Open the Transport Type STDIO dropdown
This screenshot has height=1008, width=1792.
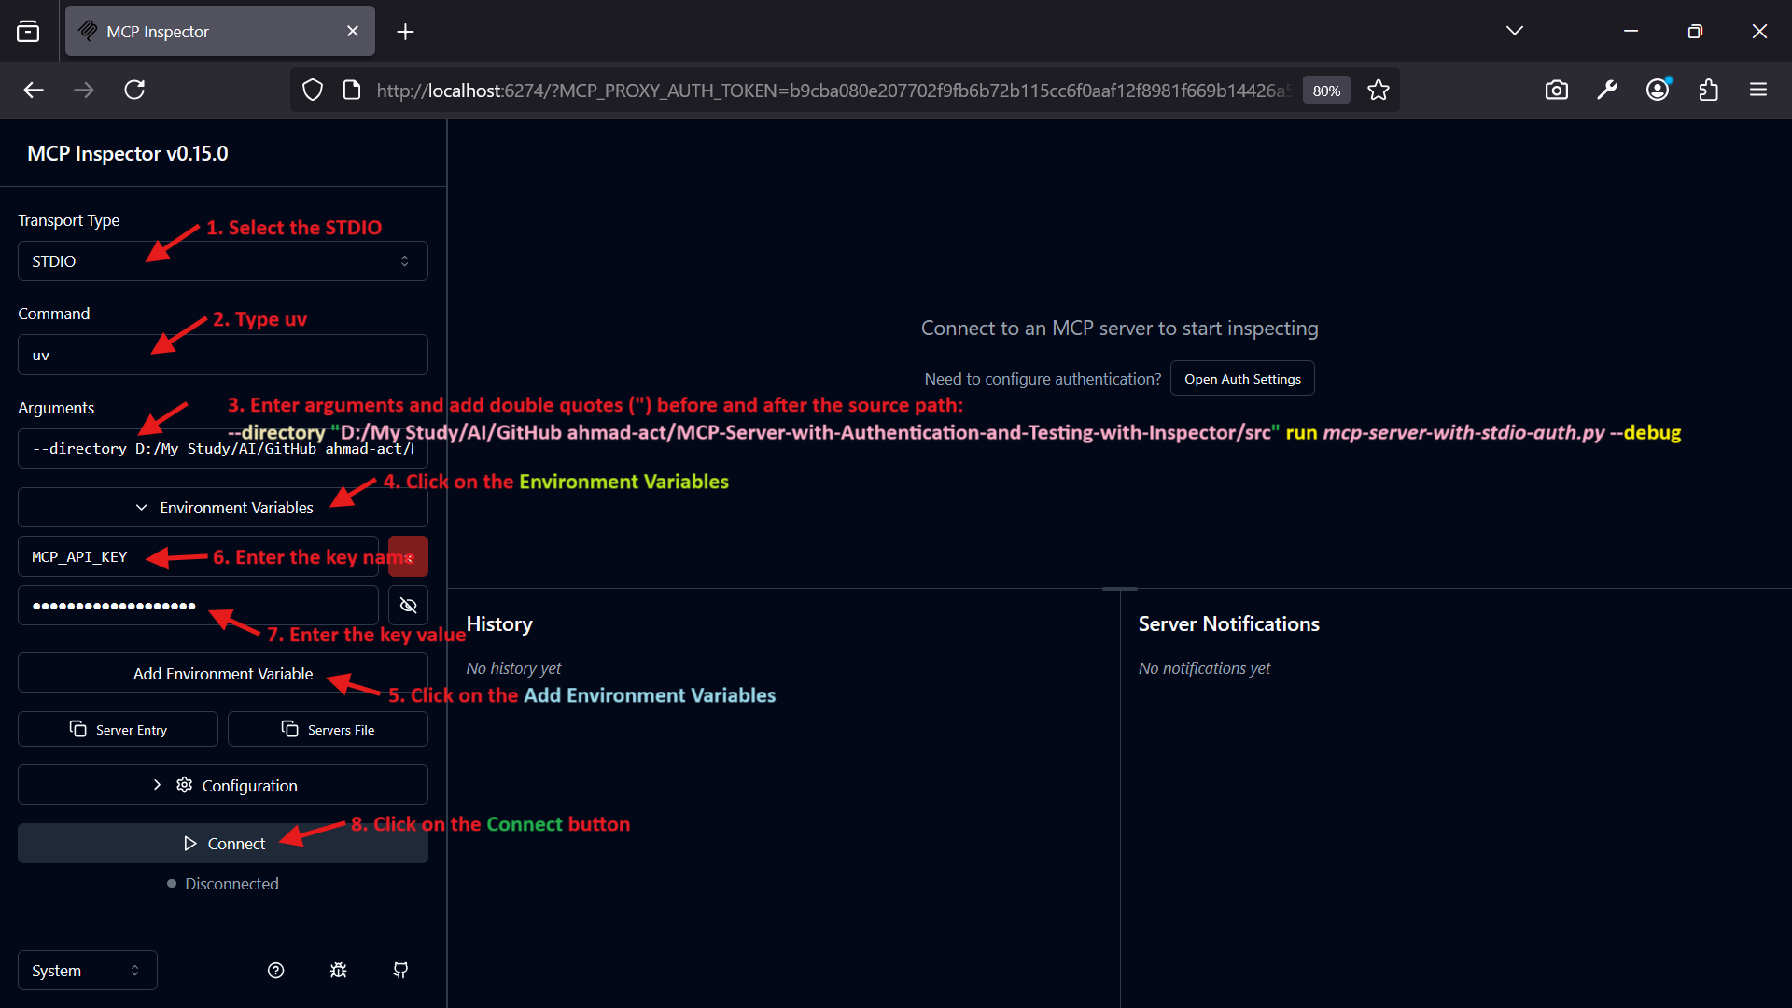pos(223,261)
